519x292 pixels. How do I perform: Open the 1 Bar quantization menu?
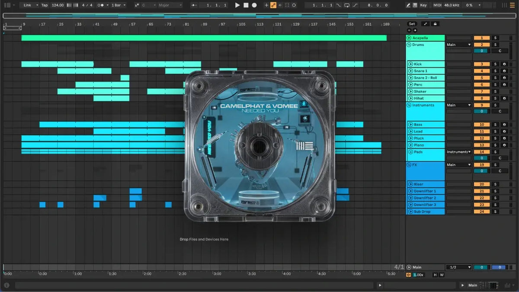coord(119,5)
